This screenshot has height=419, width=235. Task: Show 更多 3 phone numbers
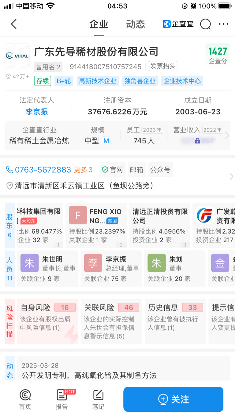(83, 170)
